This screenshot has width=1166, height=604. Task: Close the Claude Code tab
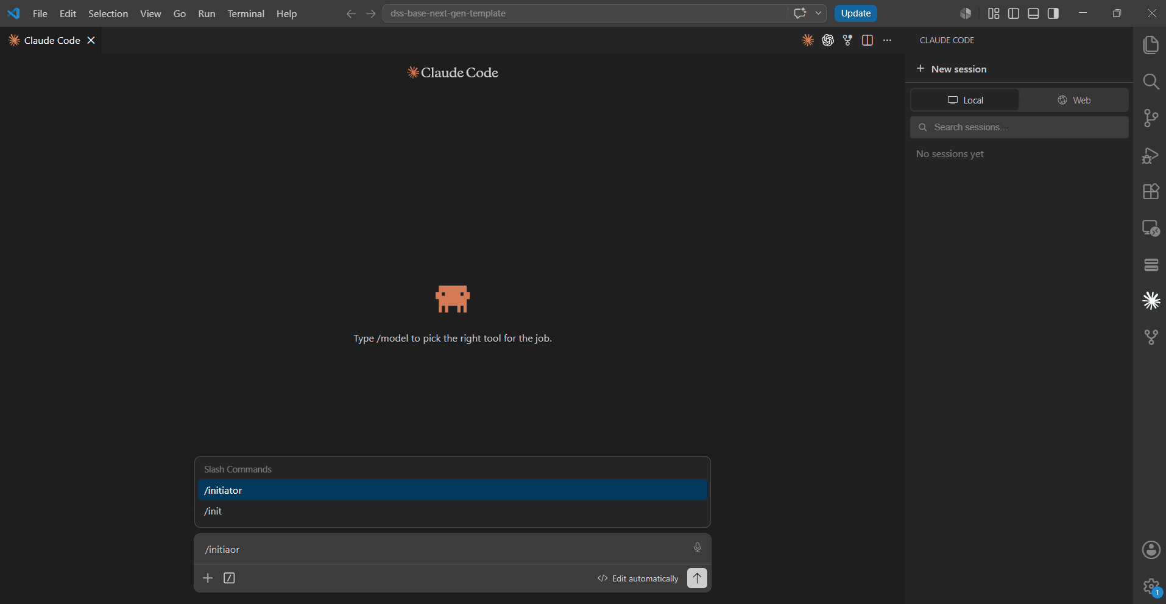(x=91, y=40)
